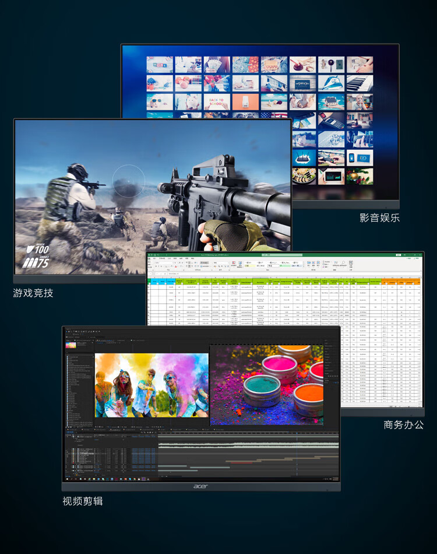Select the hands holding fanned money thumbnail

[217, 65]
